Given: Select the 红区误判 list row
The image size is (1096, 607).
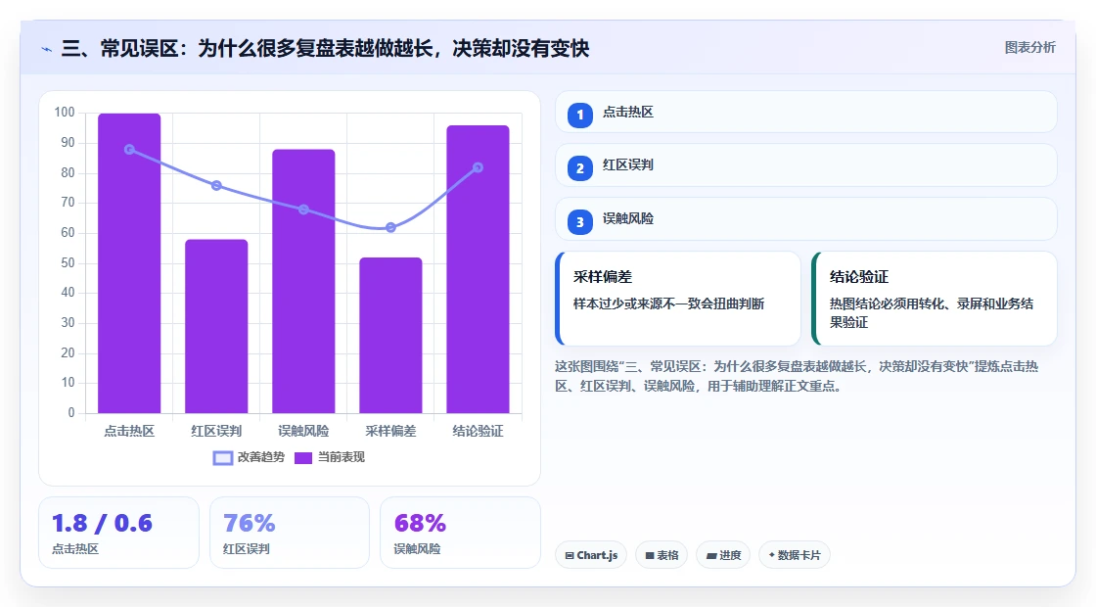Looking at the screenshot, I should click(x=806, y=165).
